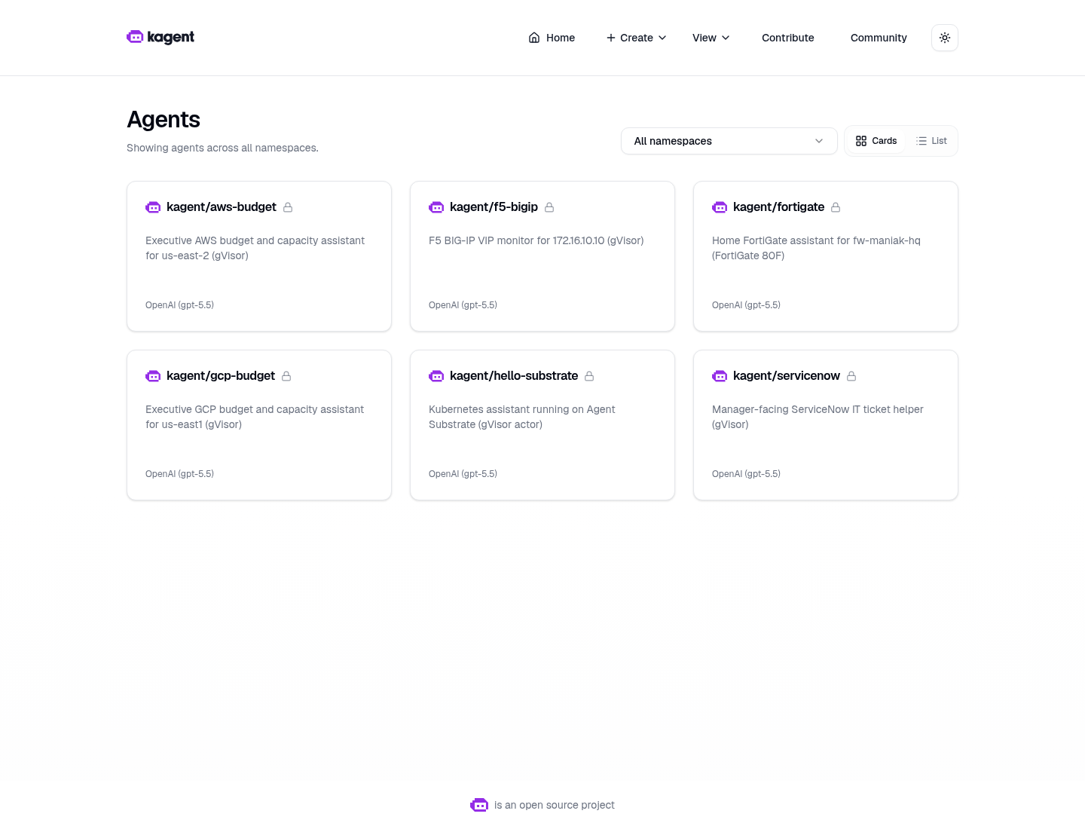Click 'Executive AWS budget and capacity assistant' description
The image size is (1085, 829).
coord(255,248)
